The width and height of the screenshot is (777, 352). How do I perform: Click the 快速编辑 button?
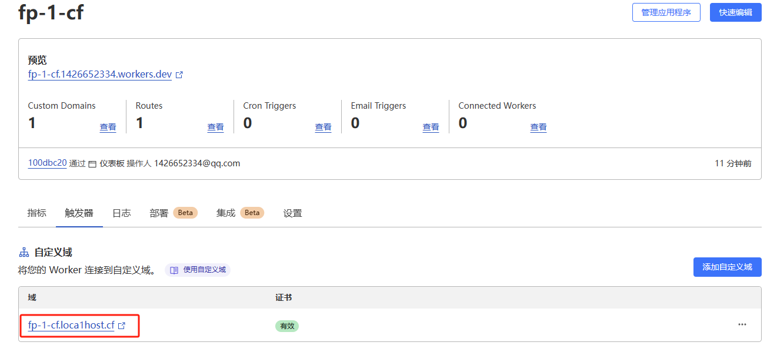coord(735,12)
